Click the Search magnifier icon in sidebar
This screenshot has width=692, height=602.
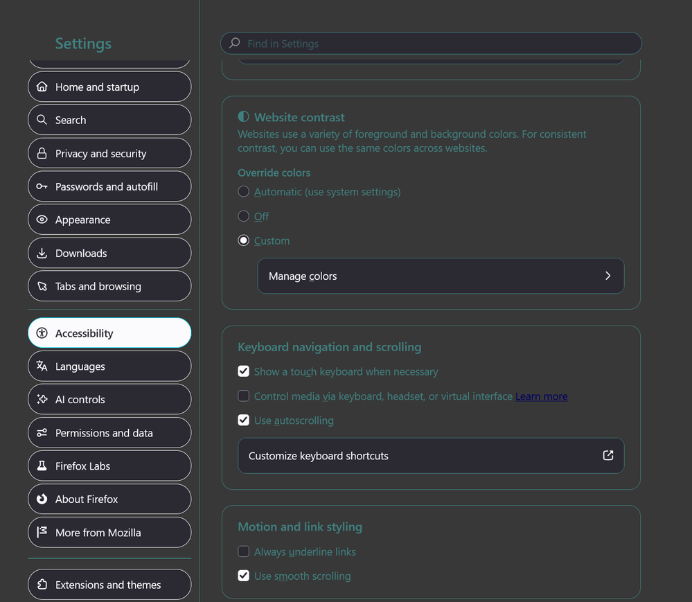point(42,120)
